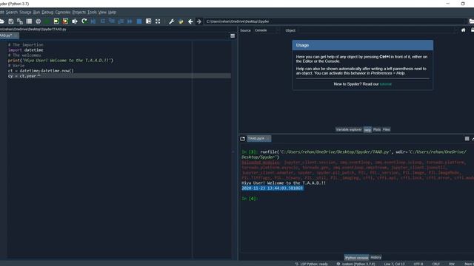
Task: Click the debugger Step icon
Action: point(103,21)
